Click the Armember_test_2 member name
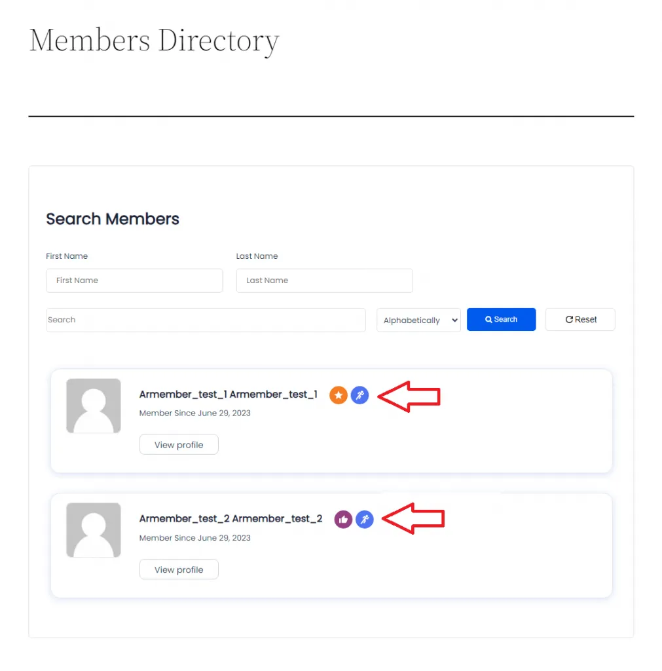This screenshot has width=662, height=671. pos(231,519)
